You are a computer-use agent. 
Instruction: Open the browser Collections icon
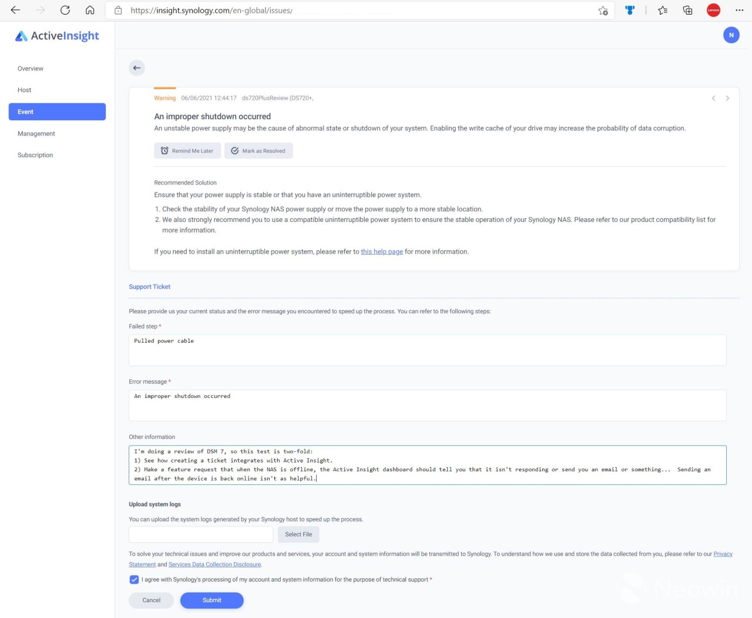[x=687, y=10]
